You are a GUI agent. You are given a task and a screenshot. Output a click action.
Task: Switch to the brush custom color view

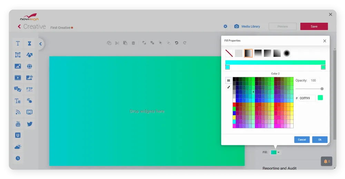click(228, 87)
